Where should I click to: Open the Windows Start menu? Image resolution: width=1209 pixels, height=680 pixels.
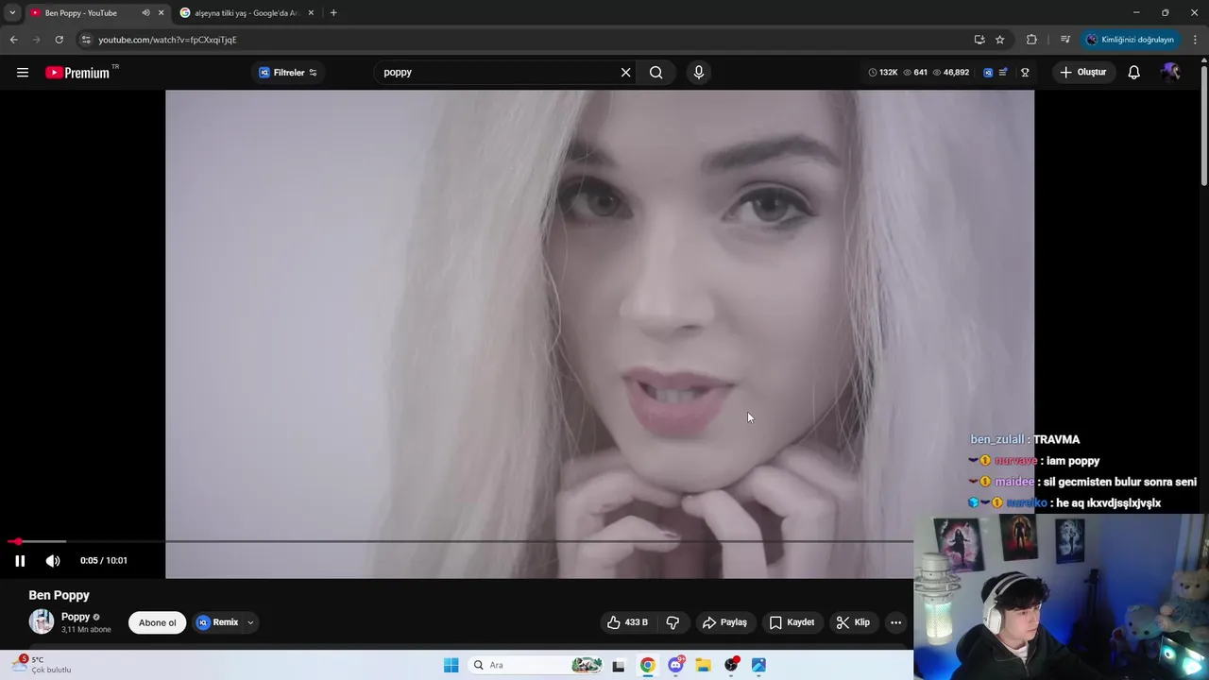[451, 665]
